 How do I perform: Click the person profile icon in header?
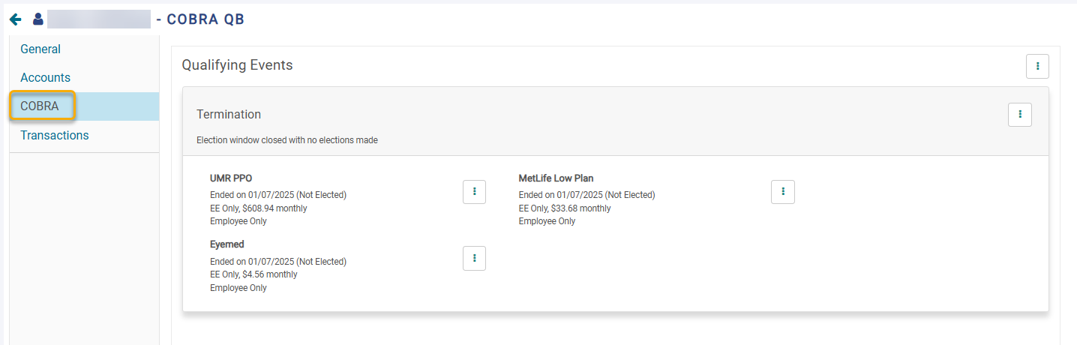coord(37,19)
